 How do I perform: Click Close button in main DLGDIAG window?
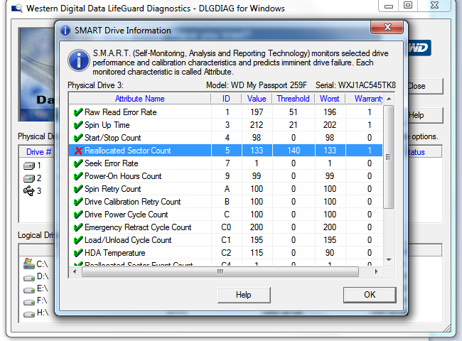426,86
